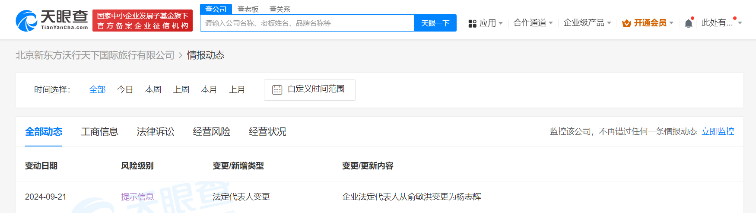Click the 提示信息 risk level cell

point(137,197)
